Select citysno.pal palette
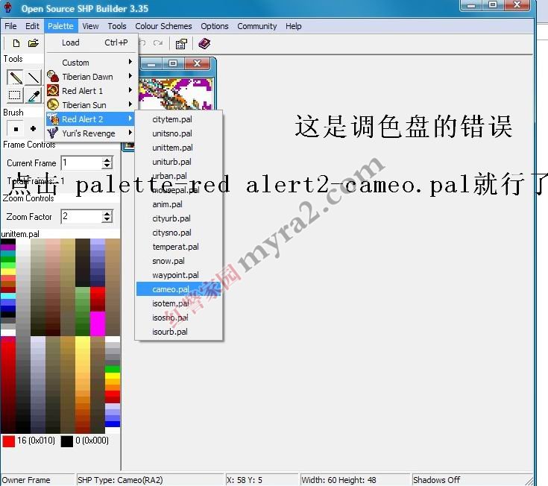548x486 pixels. (x=179, y=233)
